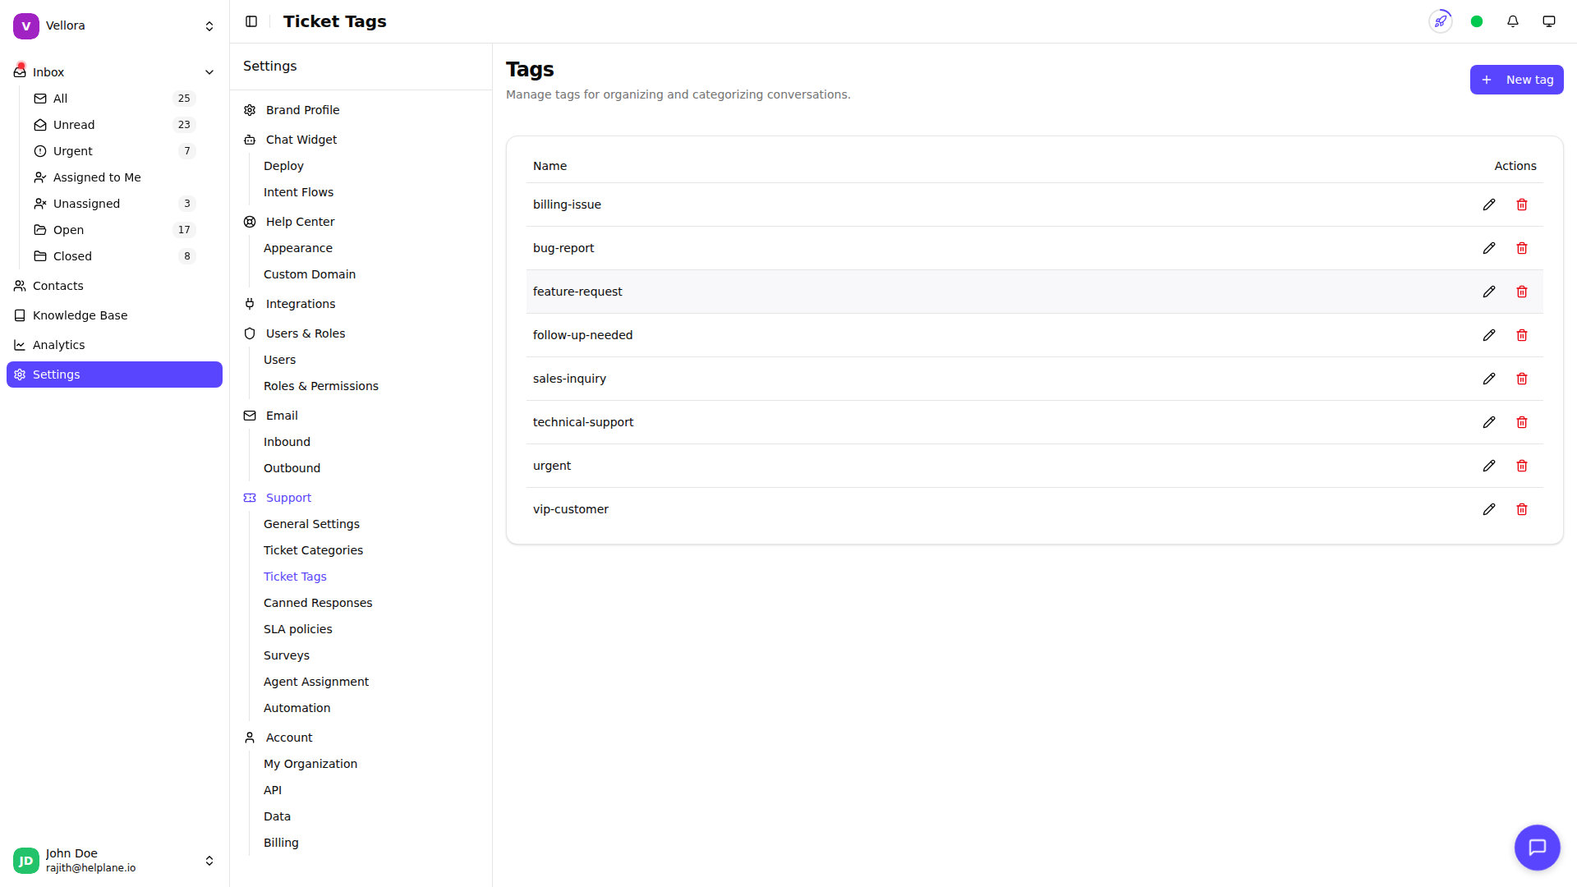Image resolution: width=1577 pixels, height=887 pixels.
Task: Edit the billing-issue tag
Action: coord(1489,205)
